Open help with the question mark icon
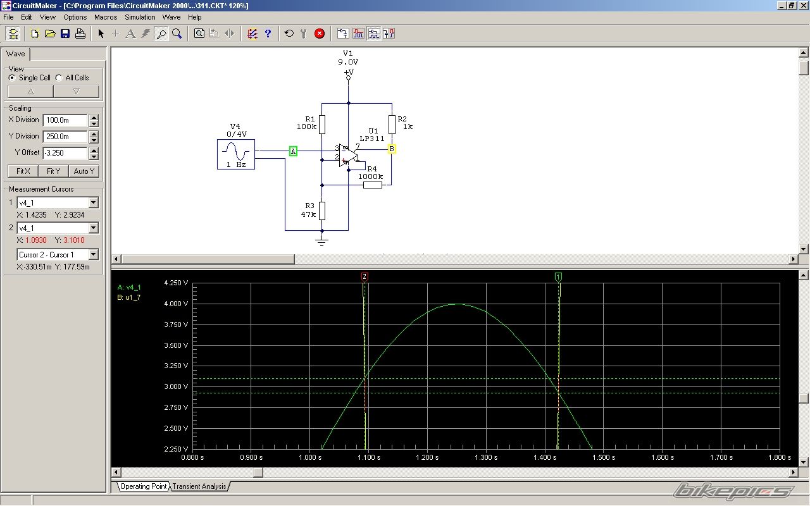The height and width of the screenshot is (506, 810). (268, 34)
